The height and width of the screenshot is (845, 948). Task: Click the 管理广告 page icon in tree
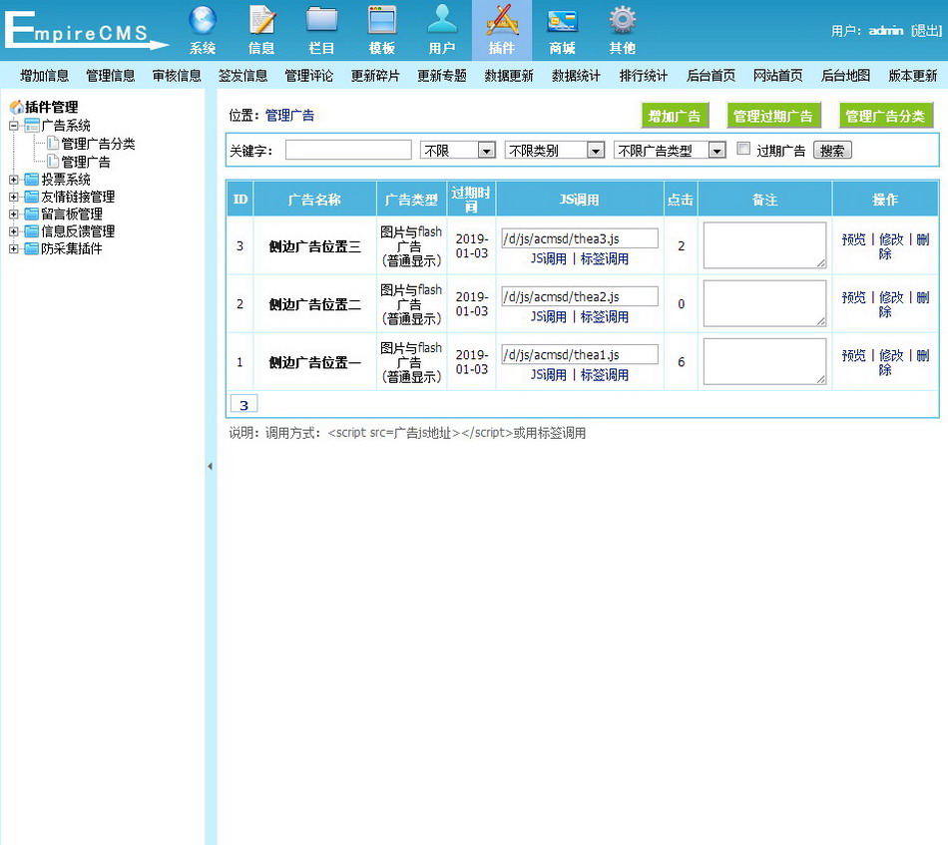pos(53,162)
